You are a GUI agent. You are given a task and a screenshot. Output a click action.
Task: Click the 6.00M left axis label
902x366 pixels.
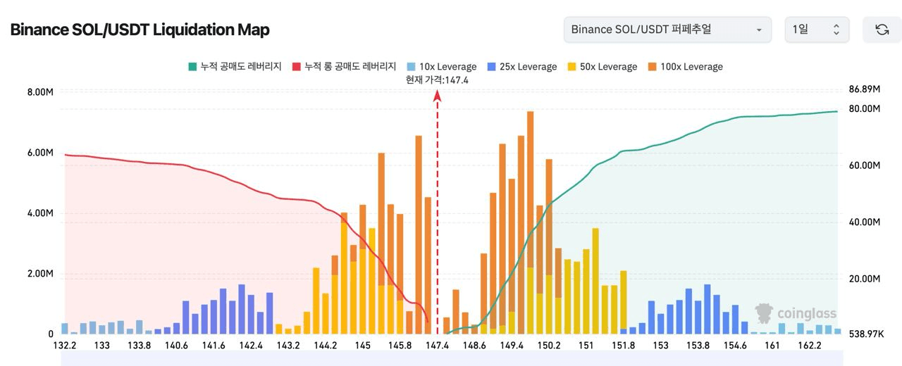tap(40, 153)
